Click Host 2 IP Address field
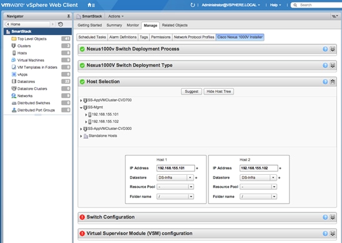This screenshot has width=342, height=243. tap(258, 168)
